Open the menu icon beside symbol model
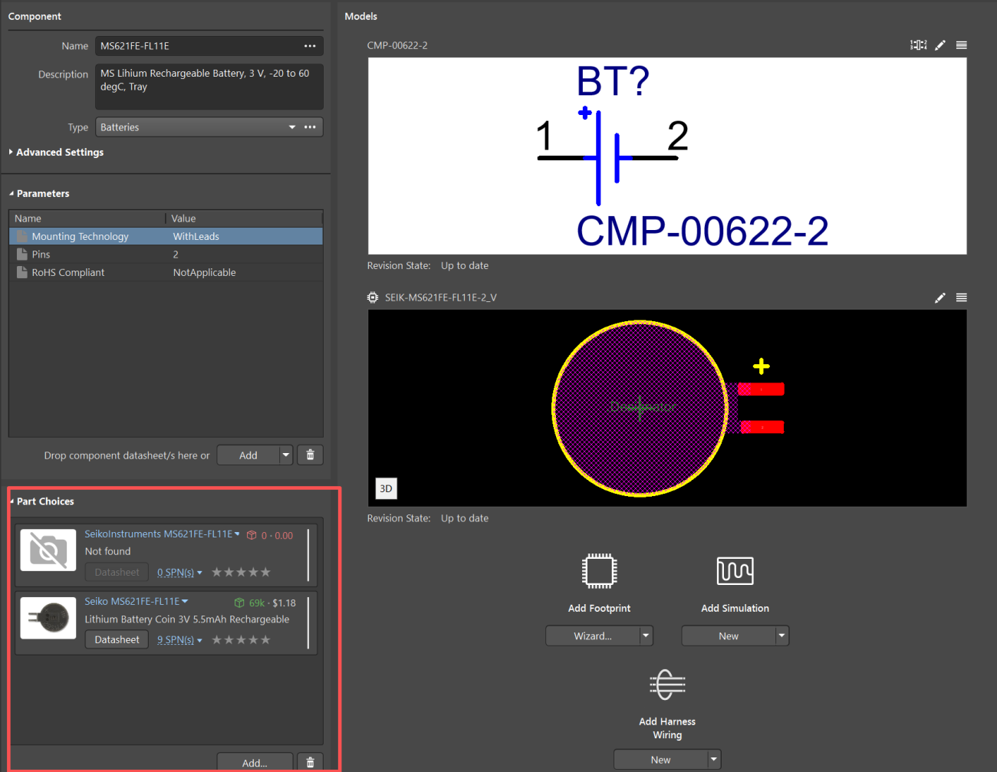Screen dimensions: 997x772 click(961, 45)
